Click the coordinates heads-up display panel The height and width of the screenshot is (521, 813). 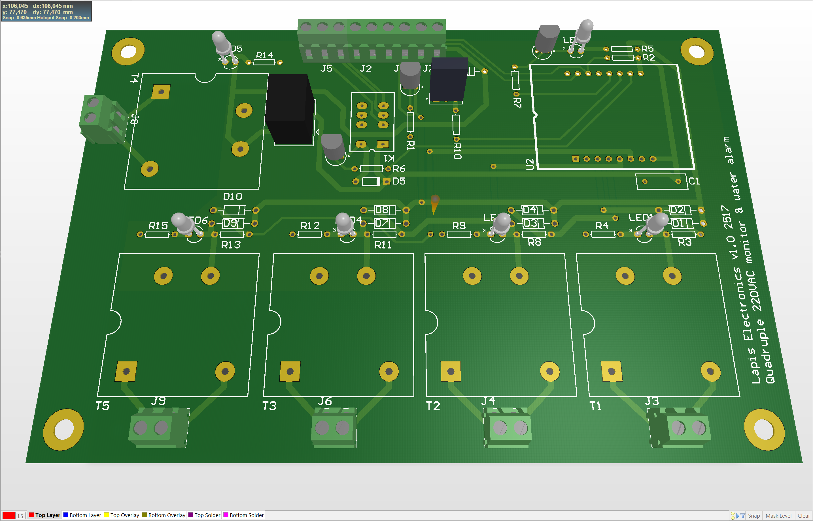click(x=46, y=11)
